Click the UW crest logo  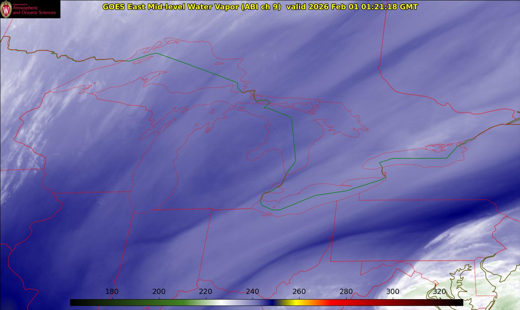coord(6,9)
